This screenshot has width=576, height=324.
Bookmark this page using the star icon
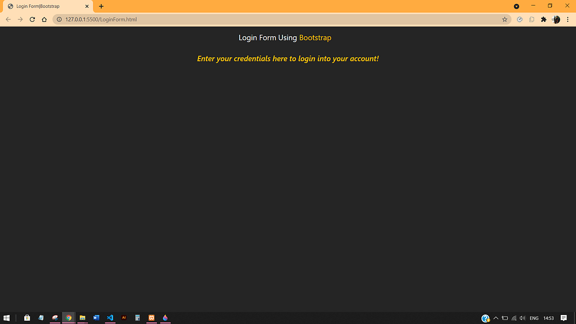(x=505, y=19)
